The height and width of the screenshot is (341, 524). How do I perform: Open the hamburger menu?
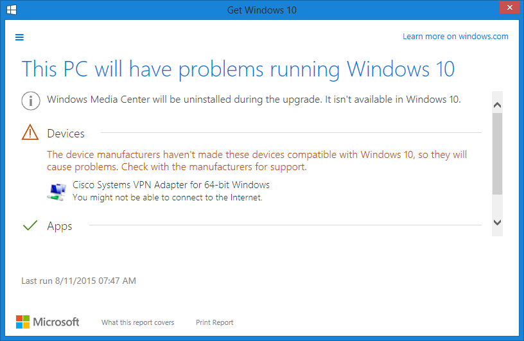pyautogui.click(x=19, y=37)
